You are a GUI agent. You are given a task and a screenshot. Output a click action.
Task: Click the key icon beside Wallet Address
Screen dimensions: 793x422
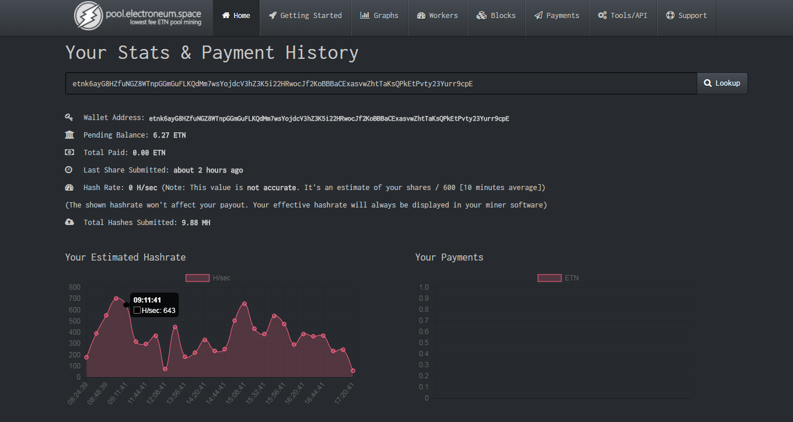coord(69,118)
